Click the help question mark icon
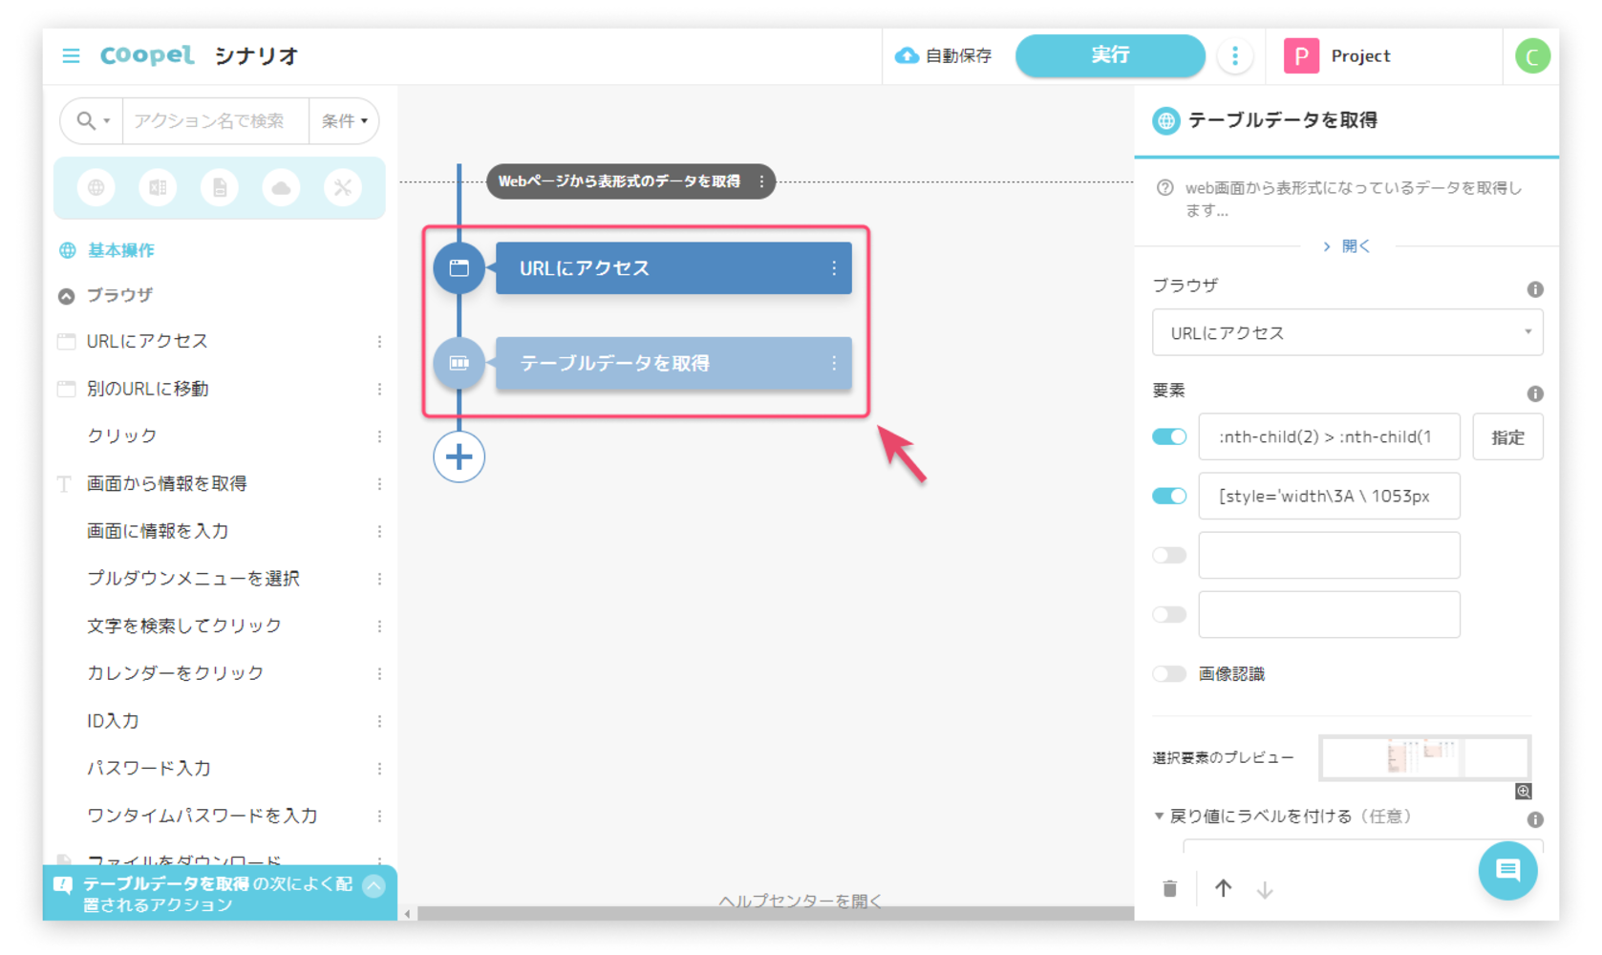1602x955 pixels. (x=1165, y=188)
